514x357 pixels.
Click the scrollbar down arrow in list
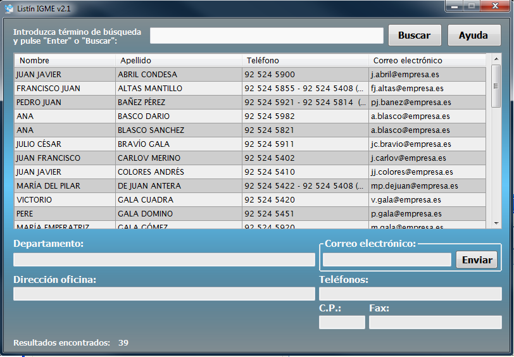coord(496,223)
